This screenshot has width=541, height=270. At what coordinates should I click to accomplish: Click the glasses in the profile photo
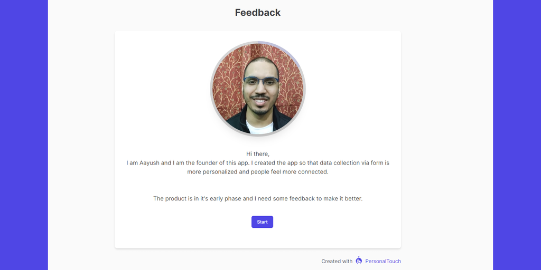click(260, 82)
